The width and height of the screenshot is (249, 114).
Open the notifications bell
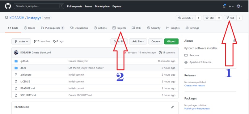pos(224,6)
